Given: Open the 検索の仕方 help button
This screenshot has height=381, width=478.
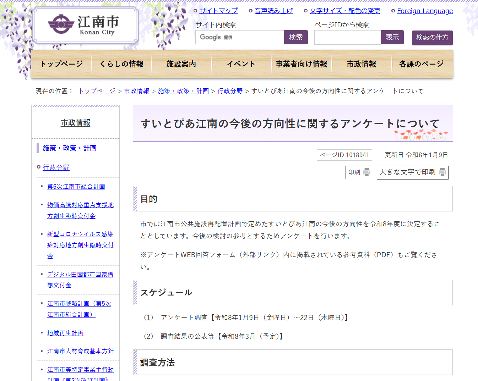Looking at the screenshot, I should coord(432,38).
